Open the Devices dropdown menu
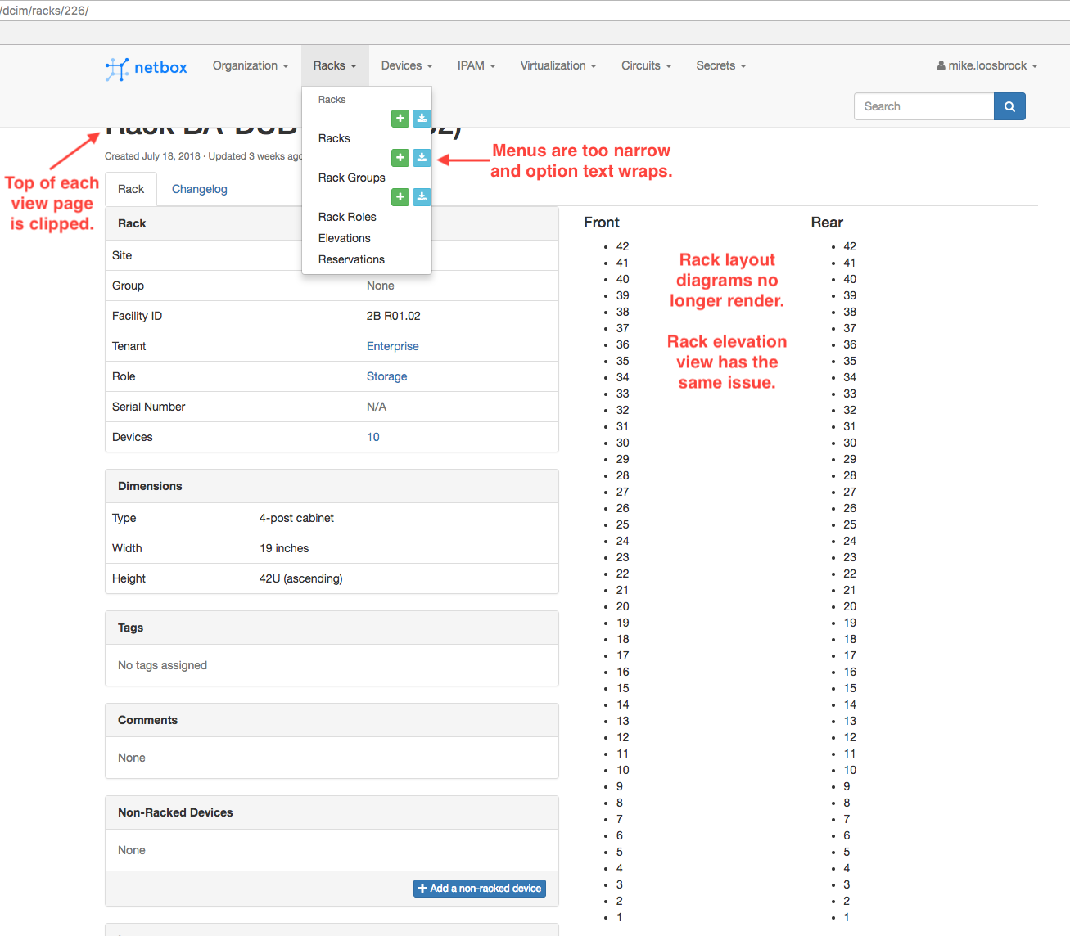Viewport: 1070px width, 936px height. click(x=407, y=65)
